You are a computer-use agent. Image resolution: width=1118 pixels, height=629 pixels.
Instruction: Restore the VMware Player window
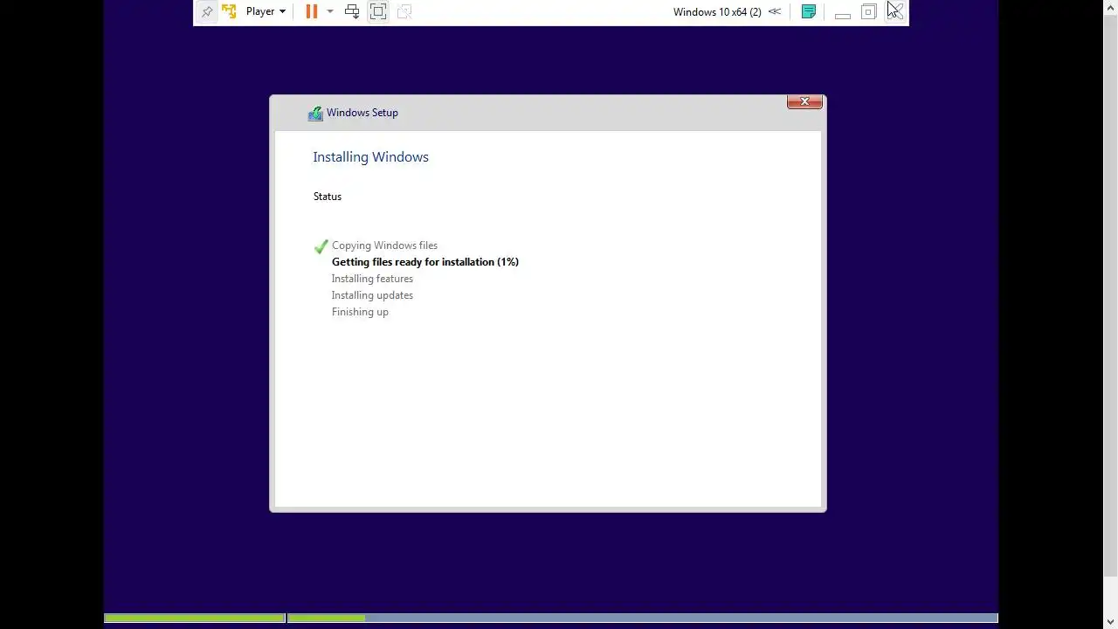[x=869, y=11]
